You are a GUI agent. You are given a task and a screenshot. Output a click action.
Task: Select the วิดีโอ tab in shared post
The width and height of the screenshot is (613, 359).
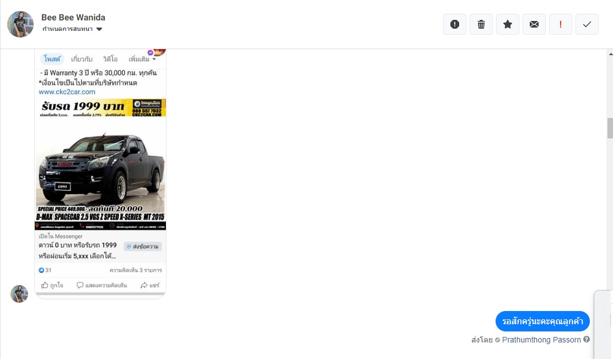pos(110,59)
